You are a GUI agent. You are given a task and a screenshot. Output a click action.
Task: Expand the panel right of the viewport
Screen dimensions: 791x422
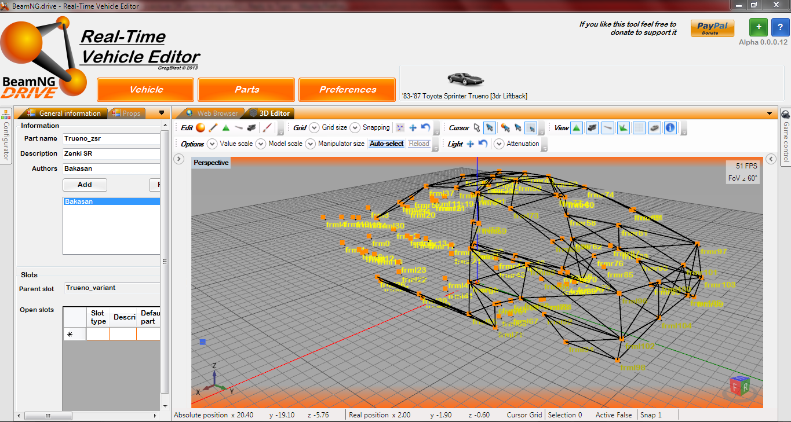pyautogui.click(x=771, y=159)
